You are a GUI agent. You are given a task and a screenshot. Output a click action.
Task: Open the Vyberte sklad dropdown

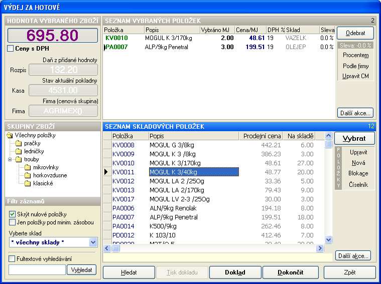click(93, 242)
